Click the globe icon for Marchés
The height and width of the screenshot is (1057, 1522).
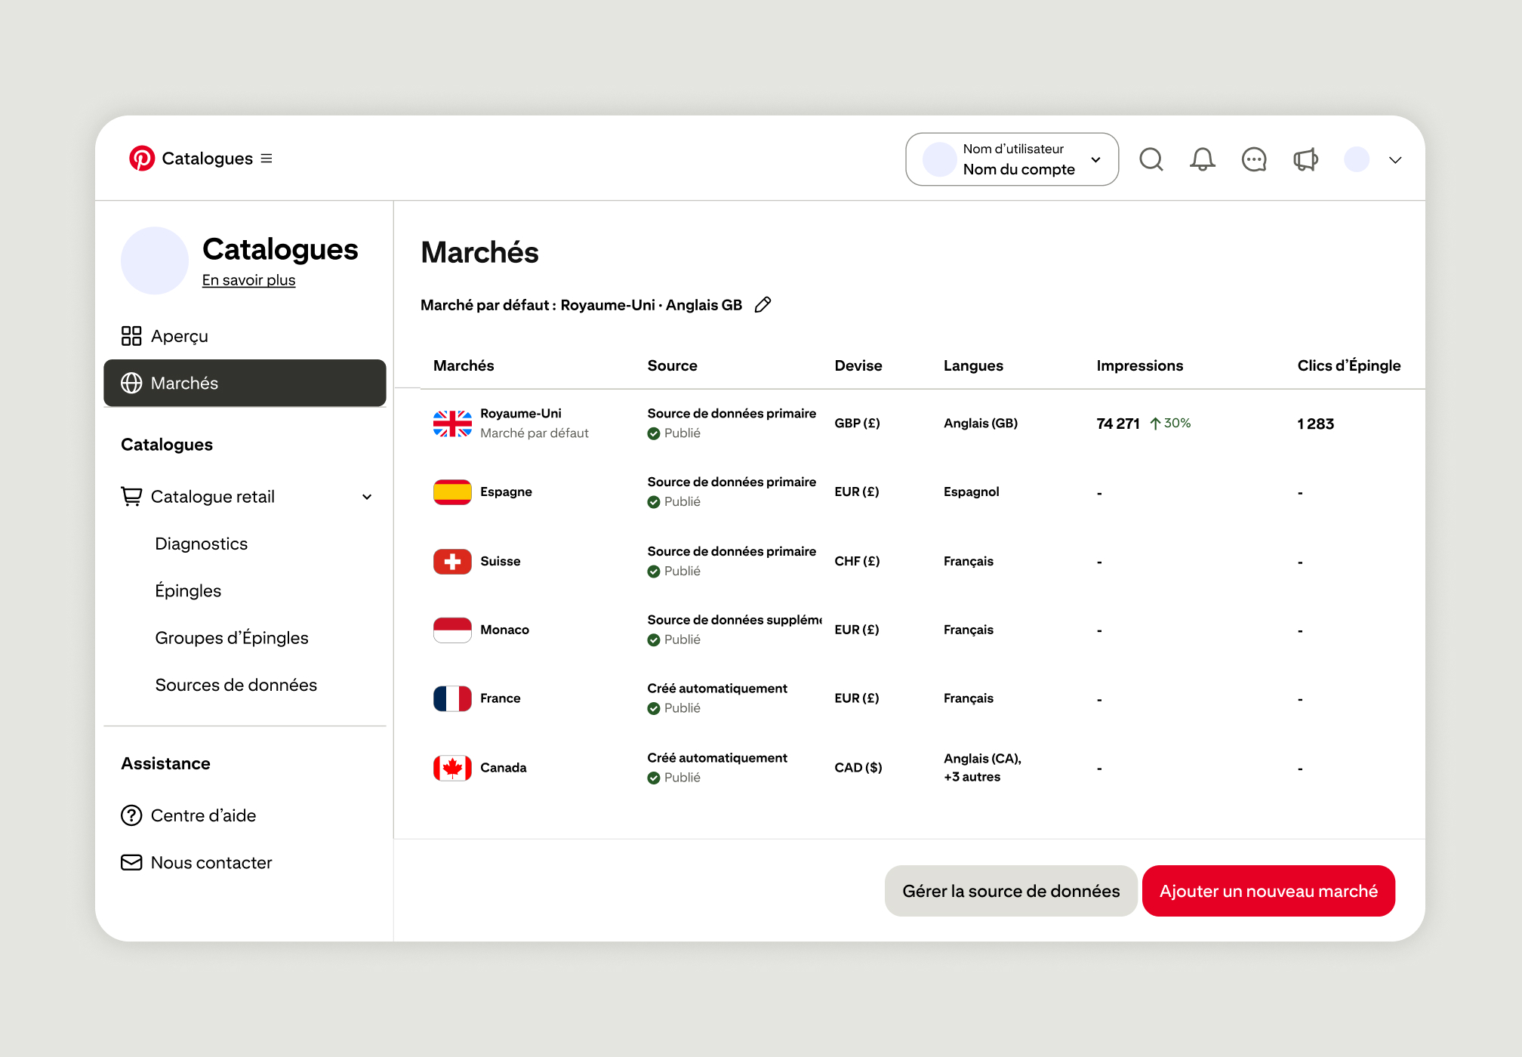(x=131, y=383)
